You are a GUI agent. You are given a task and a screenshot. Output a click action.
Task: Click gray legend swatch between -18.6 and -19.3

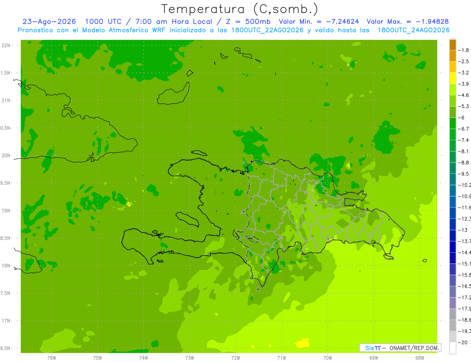tap(453, 325)
